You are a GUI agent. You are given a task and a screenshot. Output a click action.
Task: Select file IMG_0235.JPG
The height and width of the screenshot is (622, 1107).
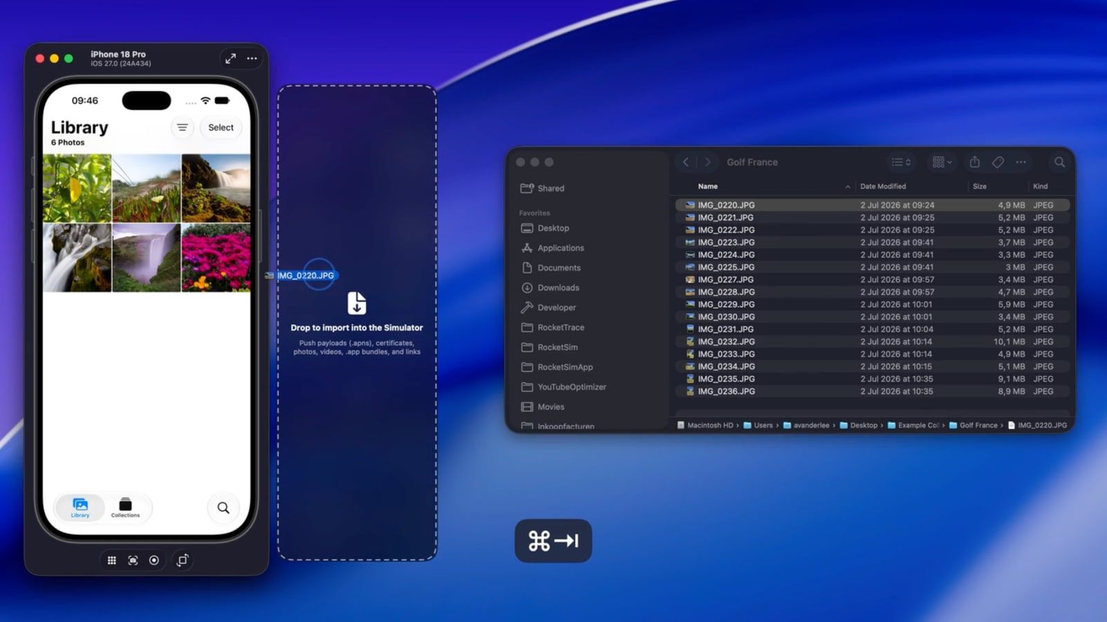coord(872,379)
